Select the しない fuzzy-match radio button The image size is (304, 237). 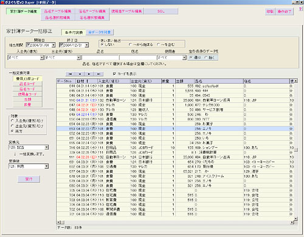click(102, 44)
